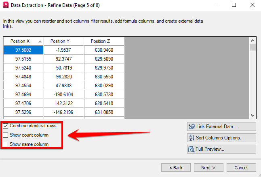Click the Sort Columns Options icon
This screenshot has width=261, height=177.
point(192,138)
